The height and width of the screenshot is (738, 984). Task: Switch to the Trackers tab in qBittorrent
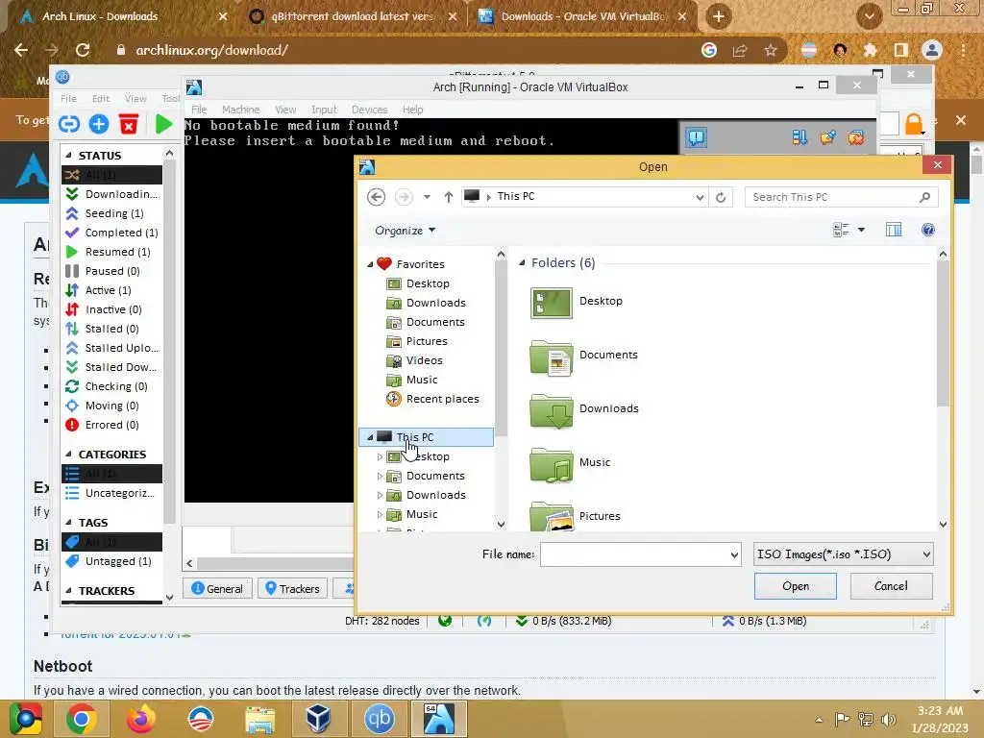click(x=292, y=589)
